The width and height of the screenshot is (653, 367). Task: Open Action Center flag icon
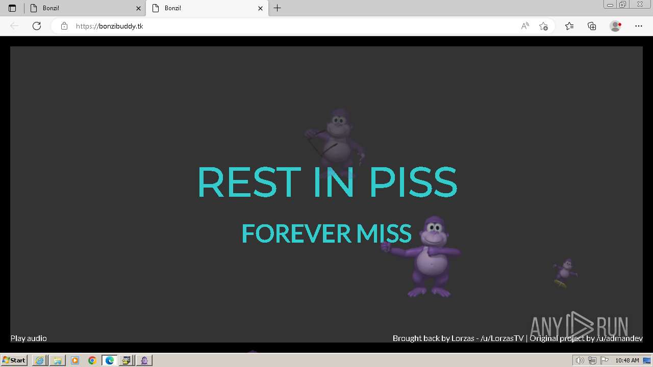[x=605, y=360]
